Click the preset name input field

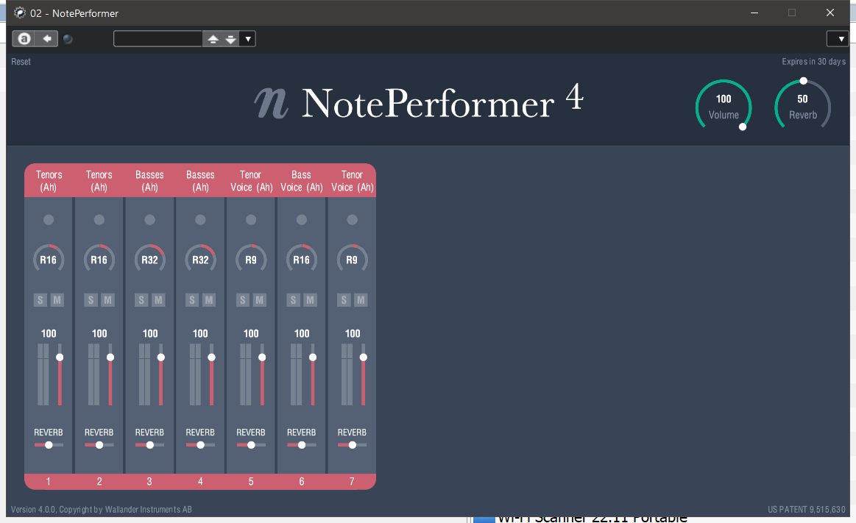[x=158, y=39]
